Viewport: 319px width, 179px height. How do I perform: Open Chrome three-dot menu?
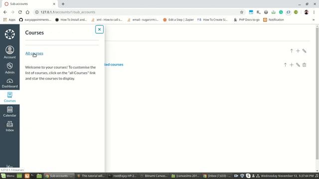tap(314, 12)
